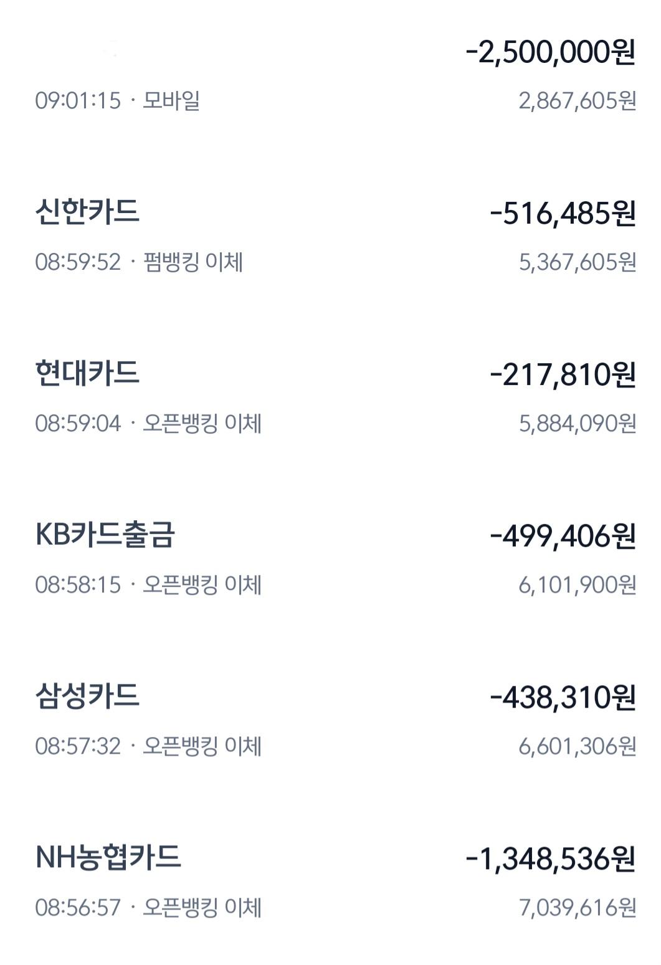Screen dimensions: 661x965
Task: Tap the 08:57:32 오픈뱅킹 이체 detail line
Action: coord(148,746)
